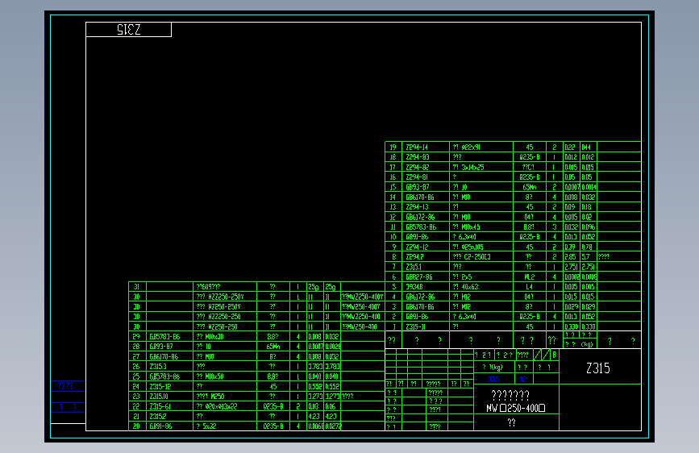Click part code Z294-82 in row 17
The height and width of the screenshot is (453, 699).
pyautogui.click(x=418, y=167)
